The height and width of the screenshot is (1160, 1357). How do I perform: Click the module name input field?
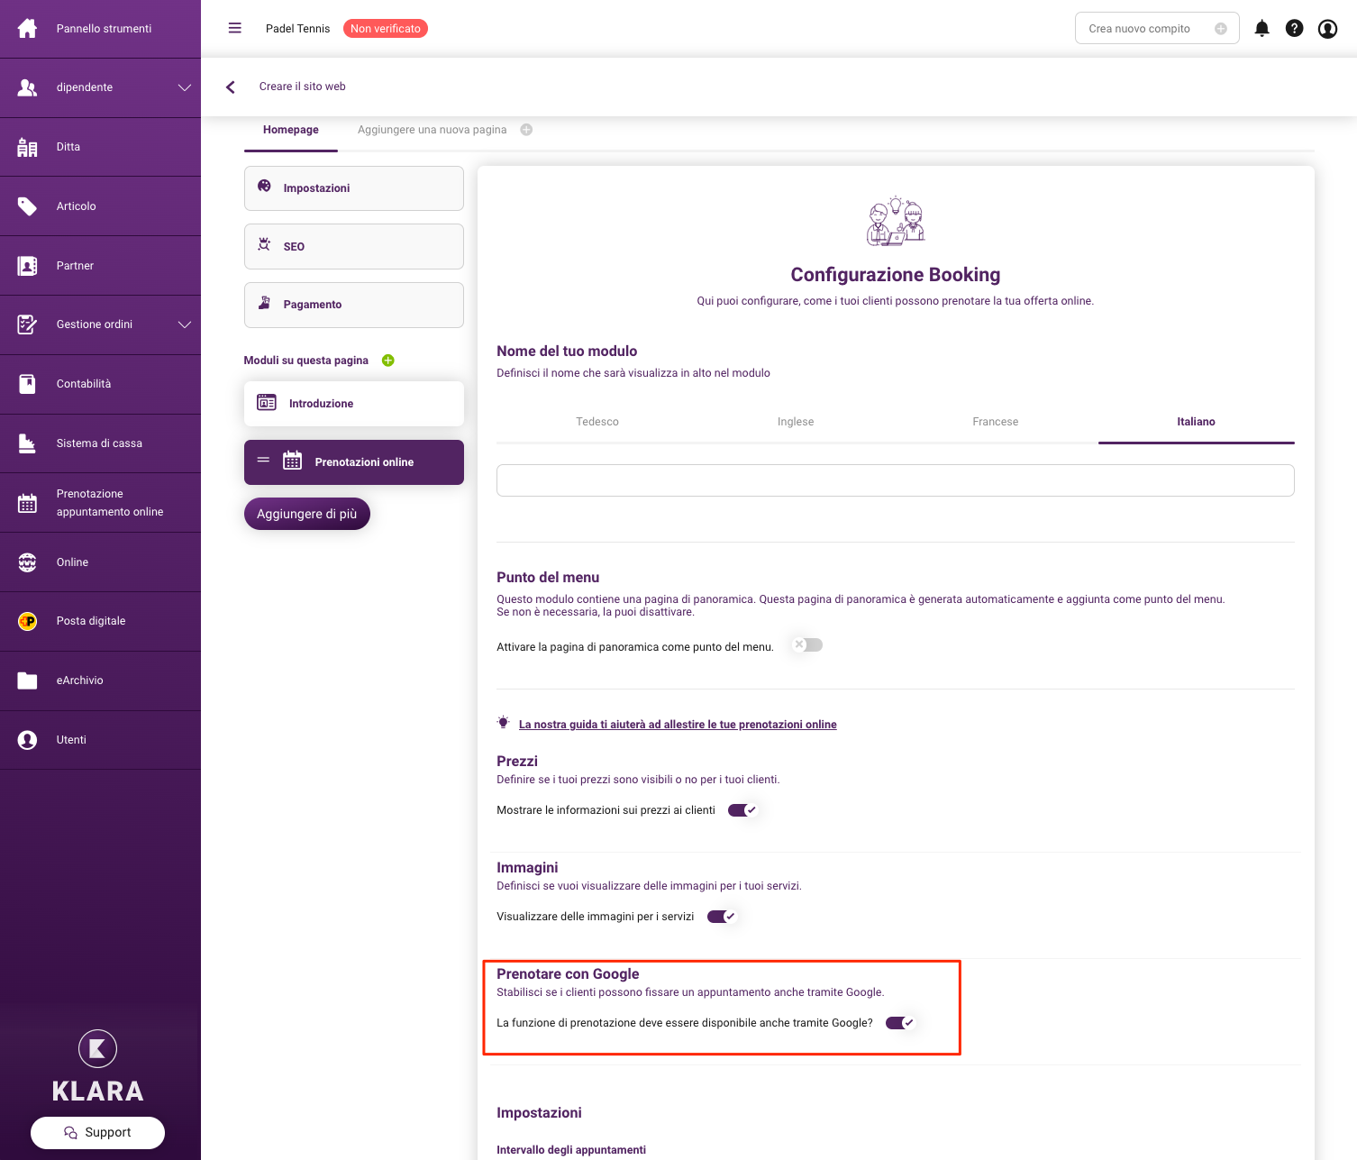tap(896, 480)
